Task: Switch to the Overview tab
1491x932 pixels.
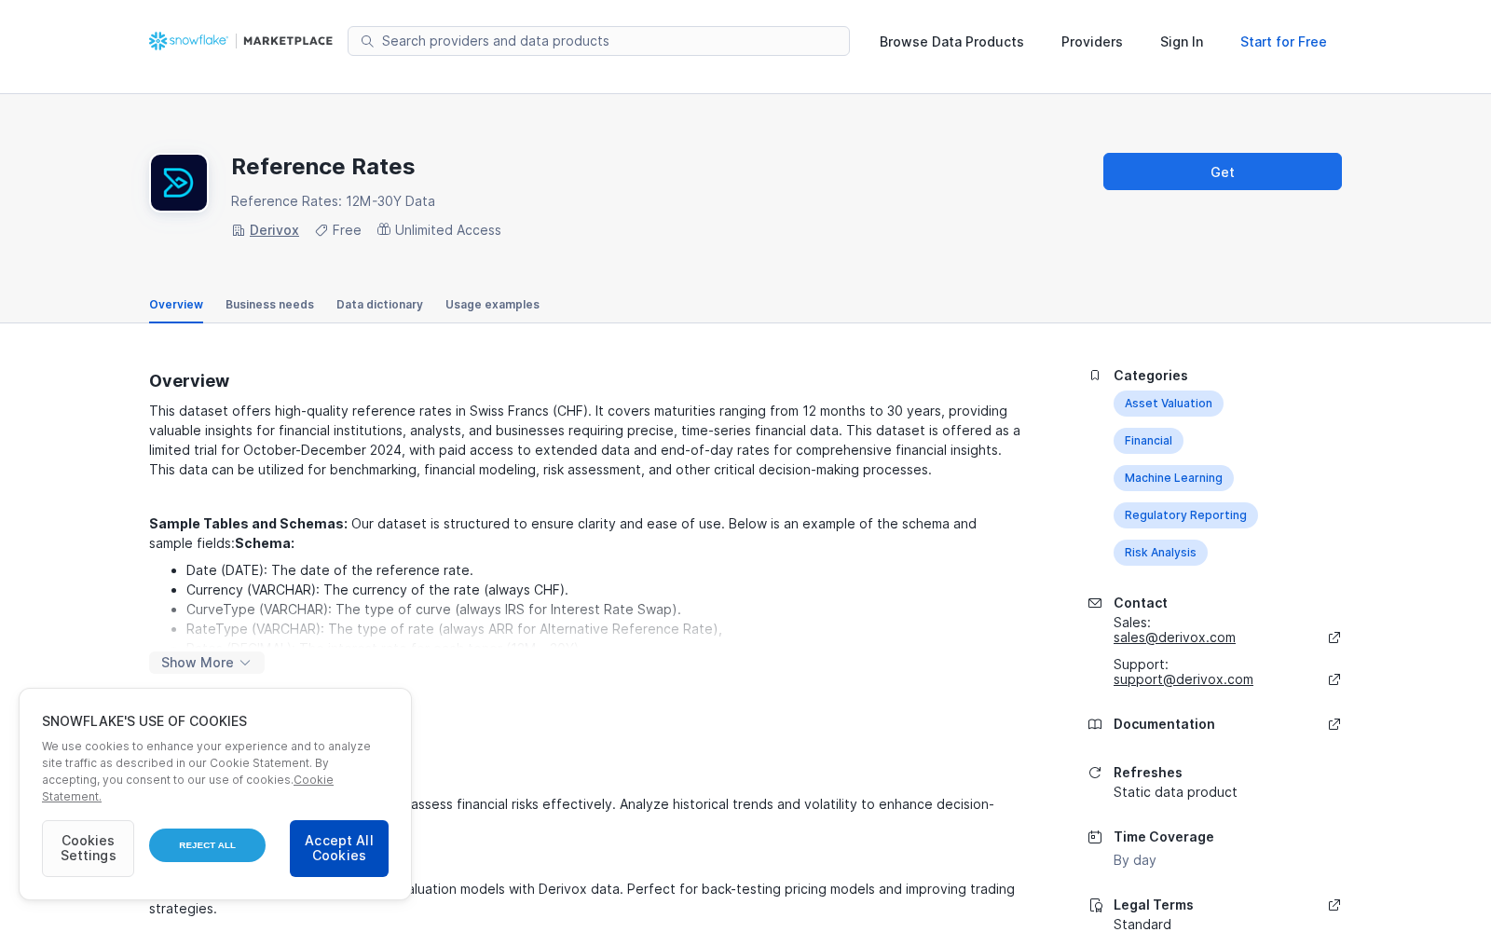Action: [x=176, y=305]
